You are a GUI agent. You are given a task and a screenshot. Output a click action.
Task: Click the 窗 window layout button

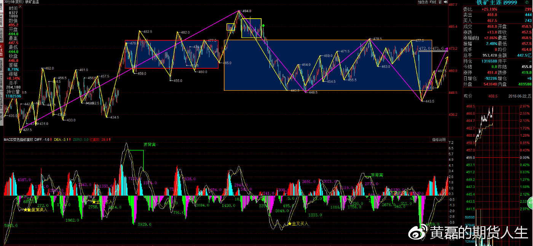click(x=440, y=2)
